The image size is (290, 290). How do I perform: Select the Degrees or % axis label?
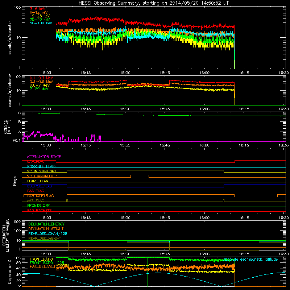9,272
